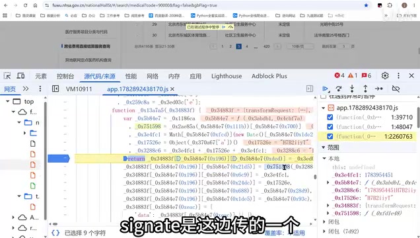Step out of current function

pyautogui.click(x=365, y=89)
